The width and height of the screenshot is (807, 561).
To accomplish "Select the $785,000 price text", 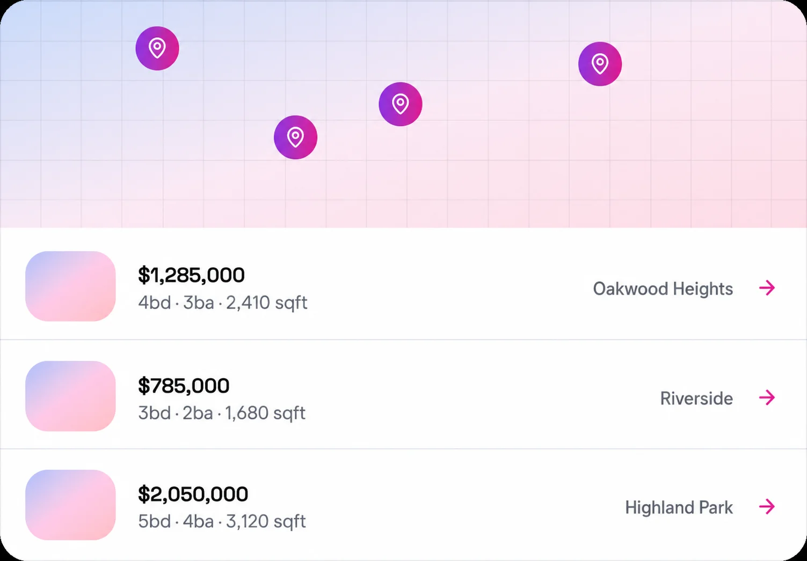I will 184,386.
